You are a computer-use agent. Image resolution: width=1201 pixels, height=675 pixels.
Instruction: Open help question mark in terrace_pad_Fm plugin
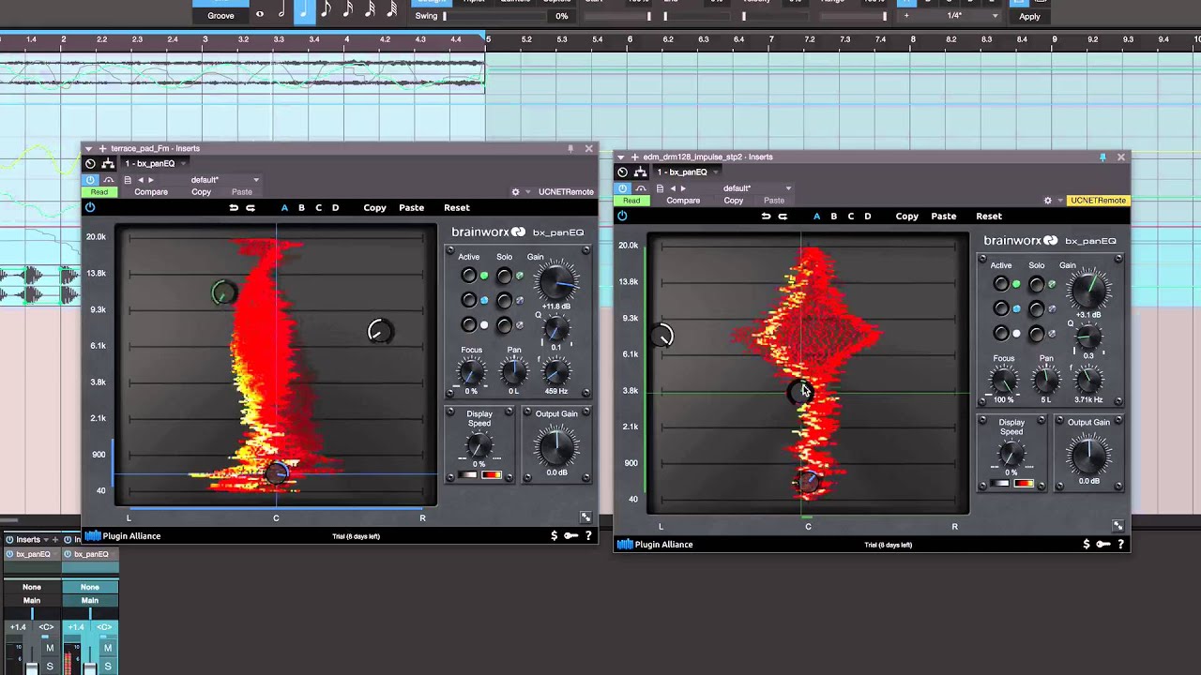tap(588, 535)
